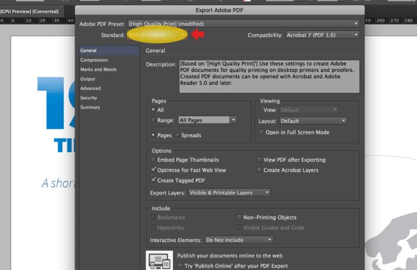Switch to the Compression section
417x270 pixels.
click(94, 60)
